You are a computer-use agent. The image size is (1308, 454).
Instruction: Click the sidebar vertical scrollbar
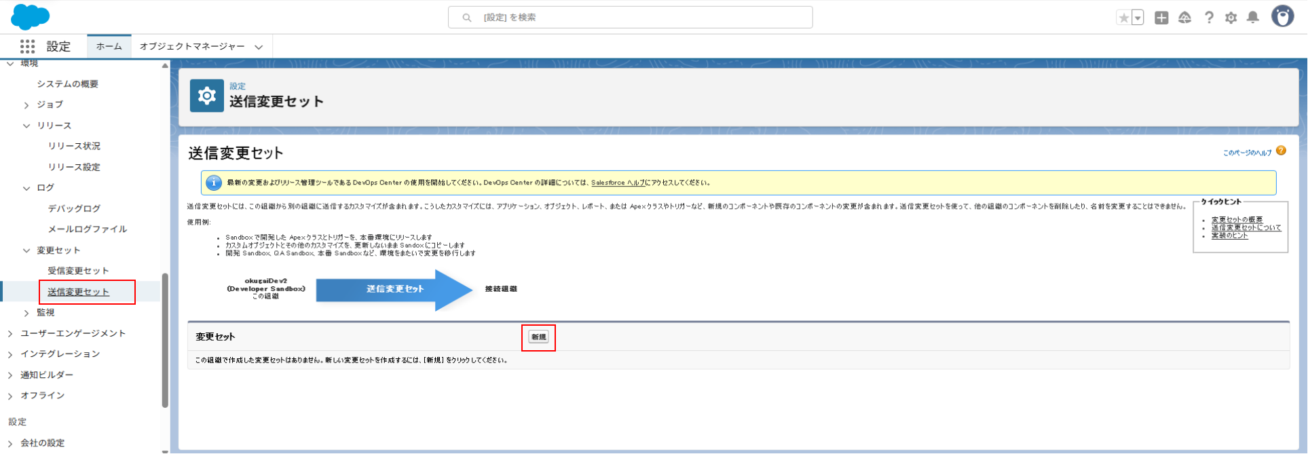click(165, 339)
